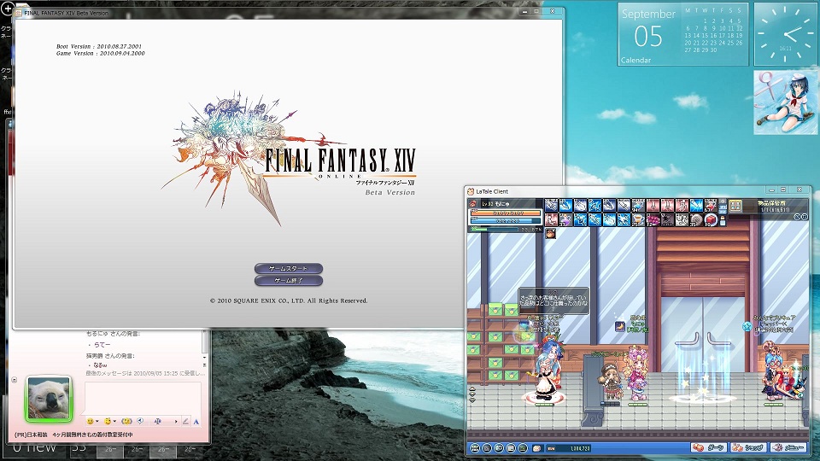Click the plus icon at top-left corner
This screenshot has height=461, width=820.
click(8, 8)
